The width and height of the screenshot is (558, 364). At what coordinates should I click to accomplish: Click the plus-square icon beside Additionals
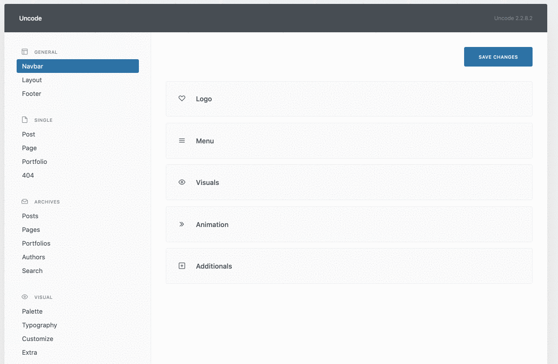click(182, 266)
